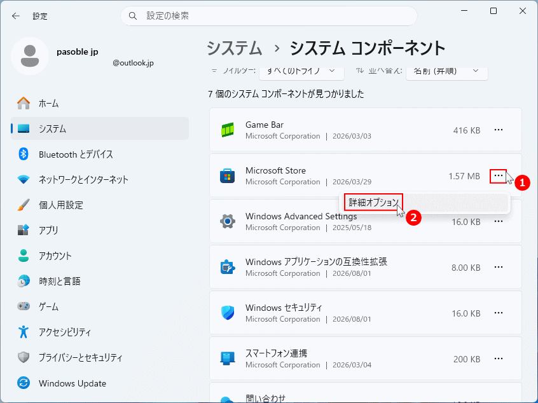Open the pasoble jp profile avatar
Image resolution: width=538 pixels, height=403 pixels.
tap(30, 56)
